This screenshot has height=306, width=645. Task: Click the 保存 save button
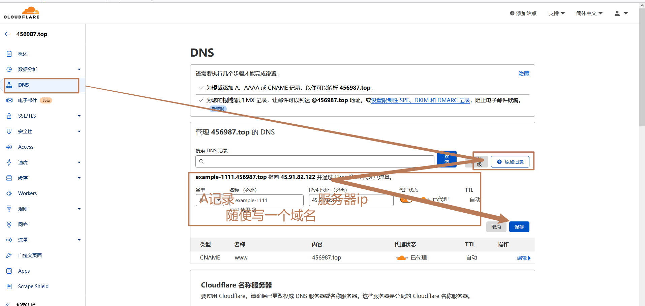(x=519, y=227)
